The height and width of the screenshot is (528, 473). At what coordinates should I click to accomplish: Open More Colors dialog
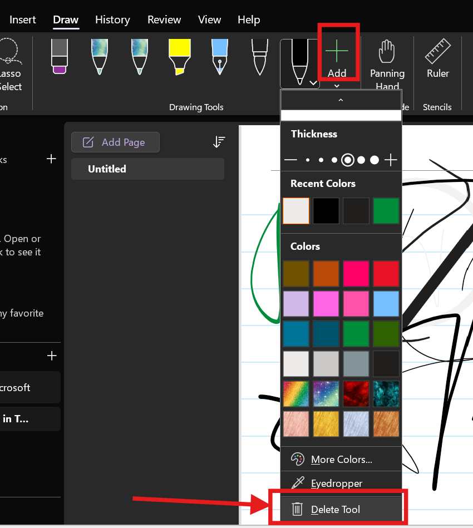coord(341,460)
